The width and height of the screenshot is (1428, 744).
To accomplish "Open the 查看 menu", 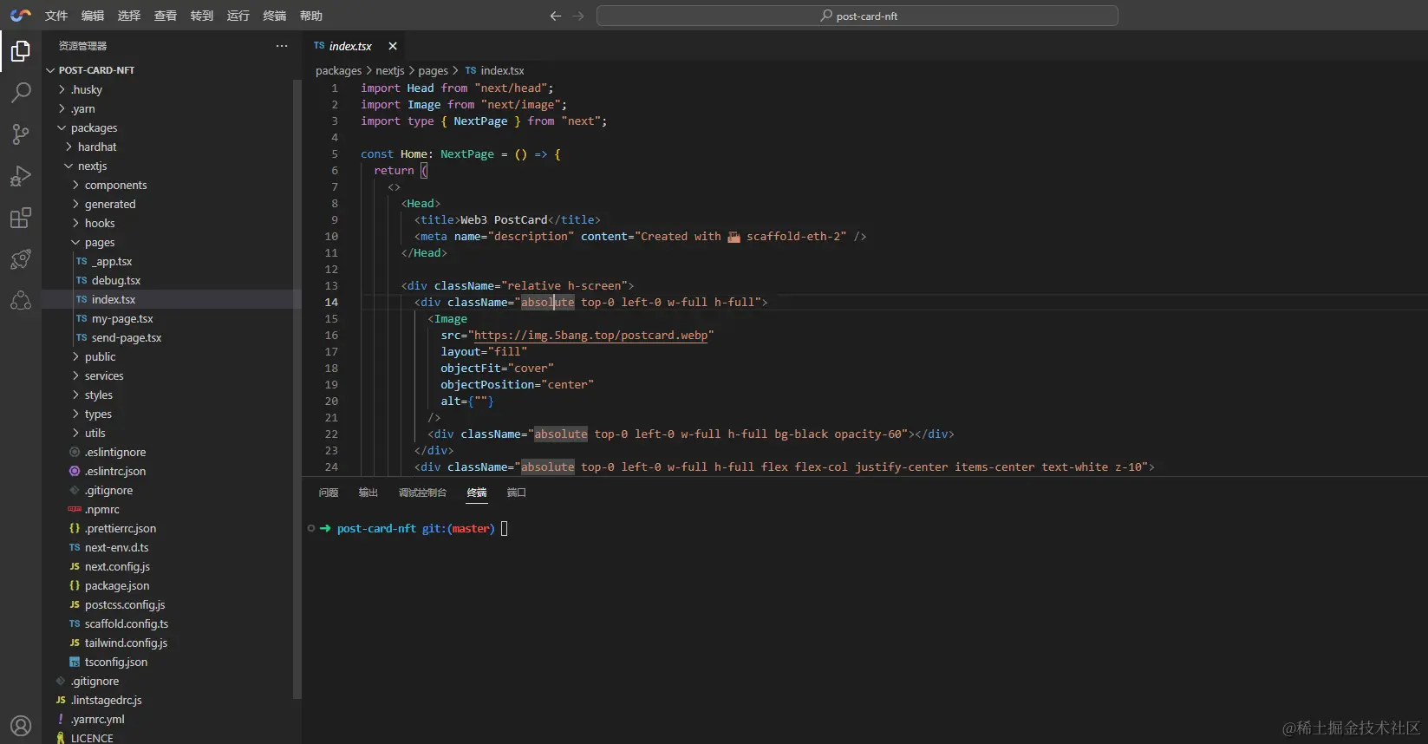I will pos(166,16).
